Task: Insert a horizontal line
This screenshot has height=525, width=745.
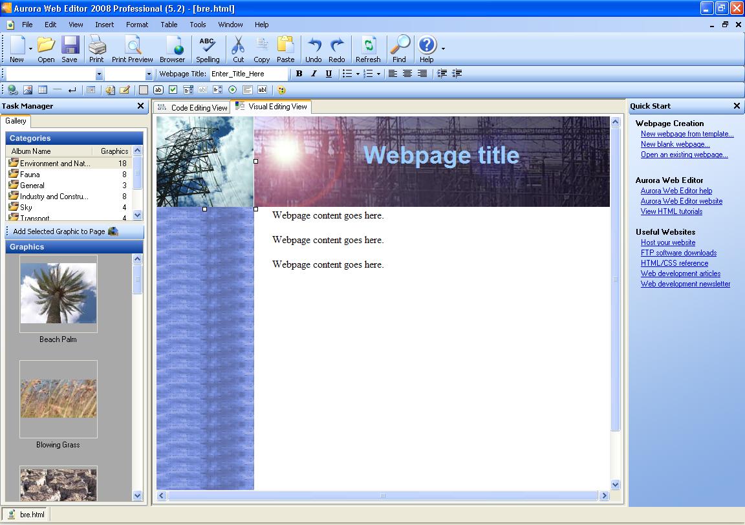Action: tap(58, 90)
